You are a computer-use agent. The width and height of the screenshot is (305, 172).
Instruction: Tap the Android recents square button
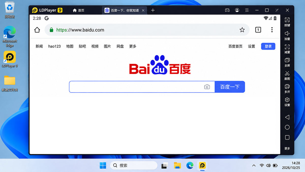(x=287, y=137)
